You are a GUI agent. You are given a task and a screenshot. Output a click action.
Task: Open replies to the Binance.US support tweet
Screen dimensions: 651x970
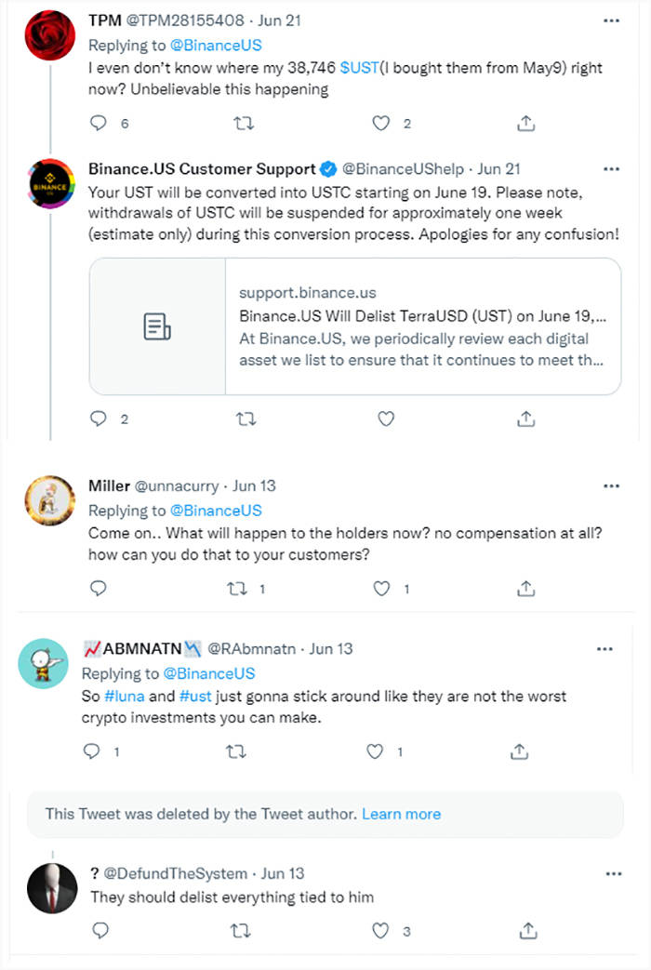coord(99,419)
